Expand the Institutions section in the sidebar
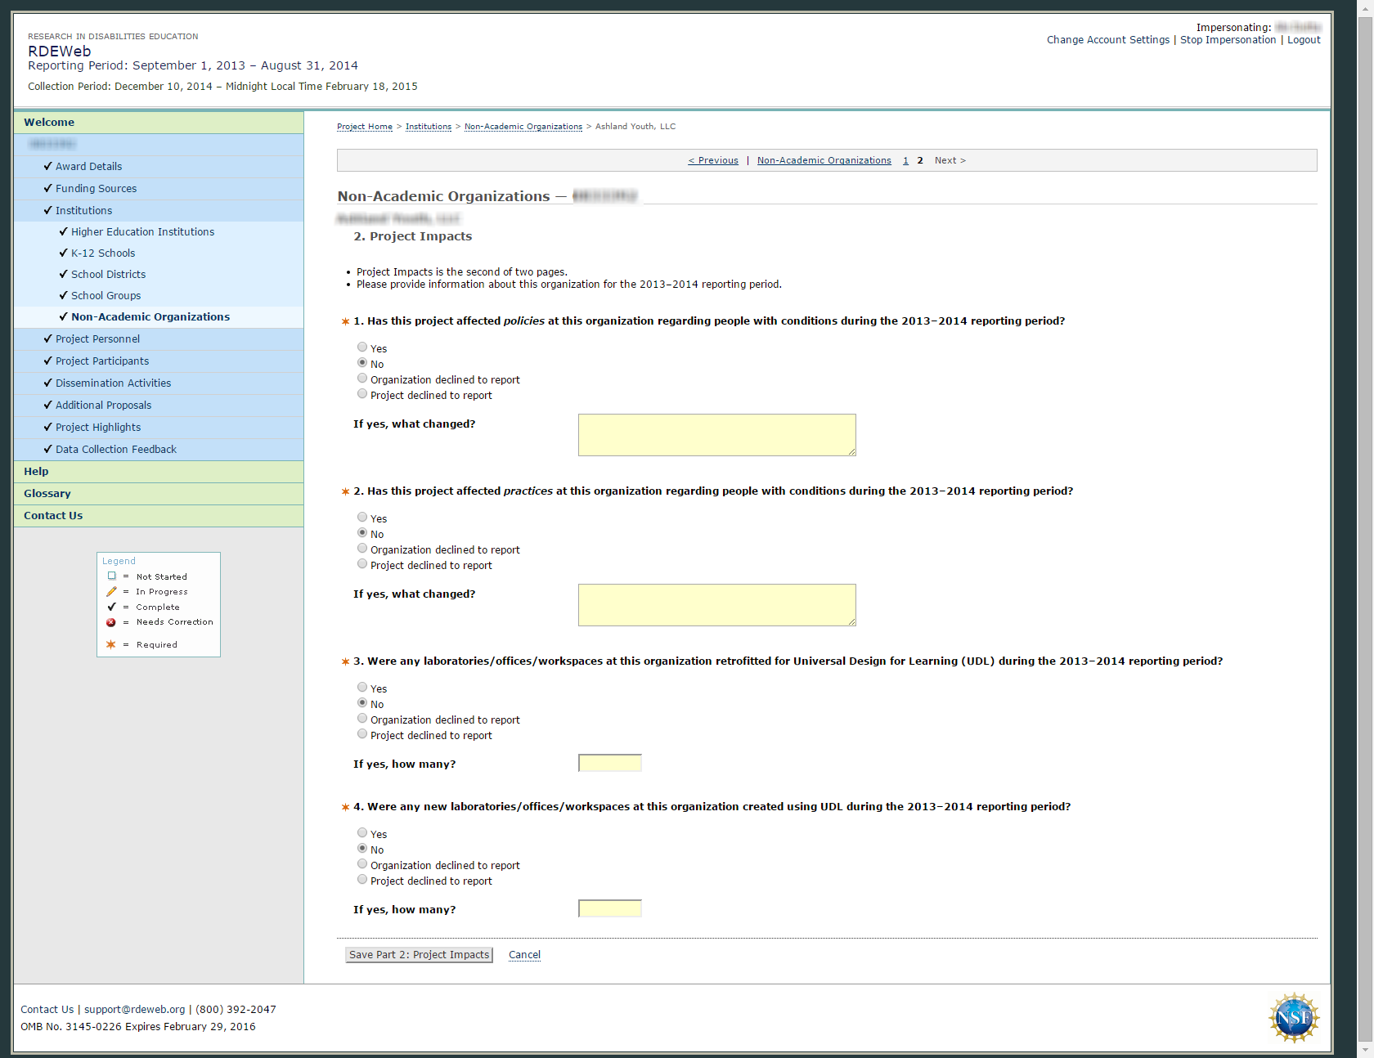1374x1058 pixels. (x=83, y=211)
